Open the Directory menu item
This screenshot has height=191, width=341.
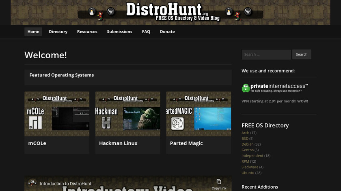click(x=58, y=32)
